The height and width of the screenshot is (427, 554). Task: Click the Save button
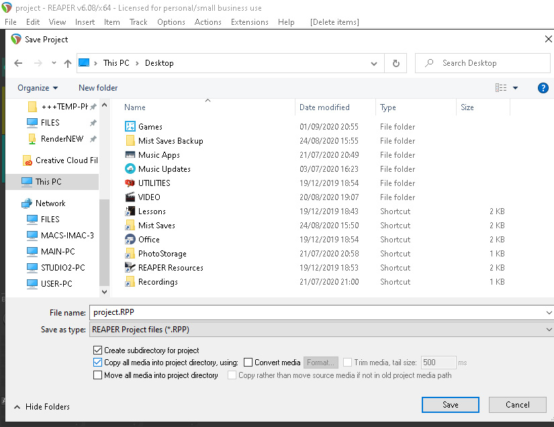click(x=451, y=405)
